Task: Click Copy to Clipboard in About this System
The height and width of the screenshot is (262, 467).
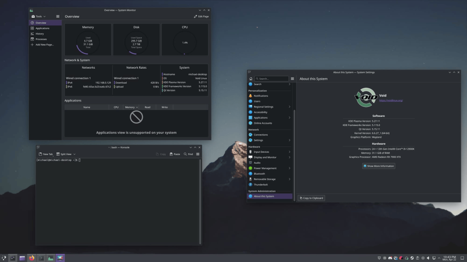Action: [x=311, y=198]
